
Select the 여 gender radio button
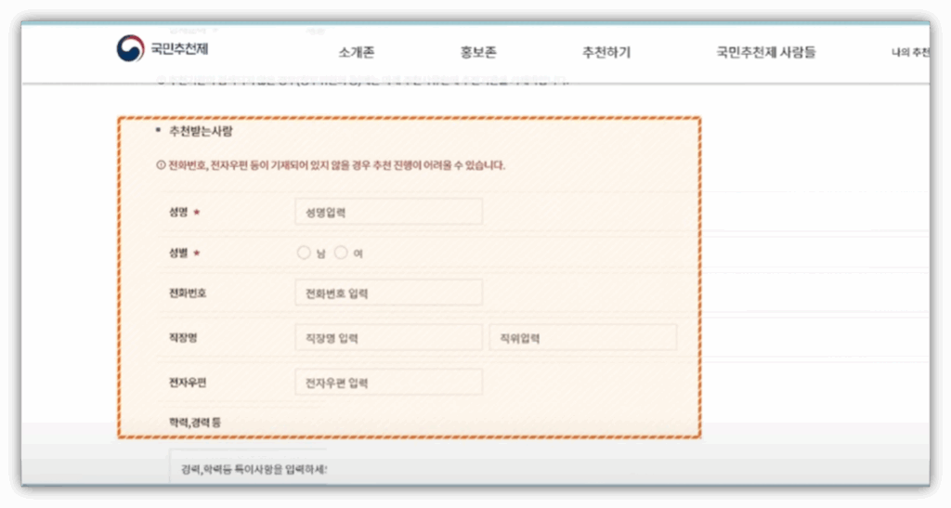(x=342, y=253)
